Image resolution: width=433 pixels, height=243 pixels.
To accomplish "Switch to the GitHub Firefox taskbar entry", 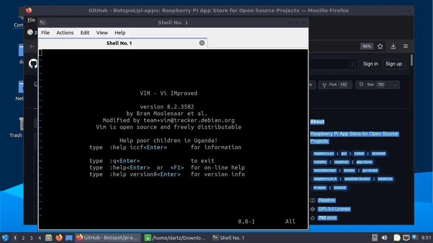I will coord(108,238).
